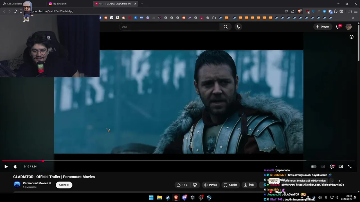This screenshot has height=202, width=360.
Task: Toggle the autoplay switch in player
Action: [314, 167]
